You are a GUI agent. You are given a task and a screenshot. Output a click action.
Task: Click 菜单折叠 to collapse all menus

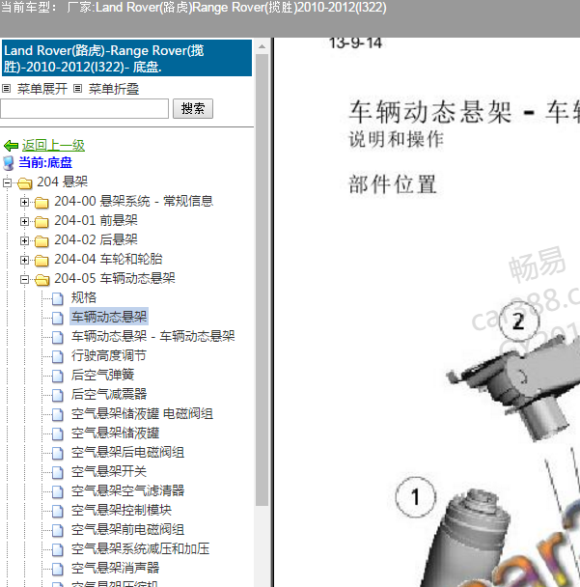tap(113, 89)
